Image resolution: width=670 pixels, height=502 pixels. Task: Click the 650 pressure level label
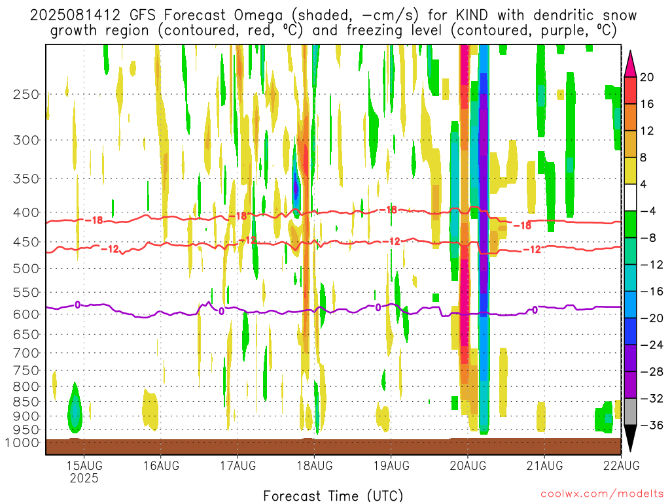[x=26, y=334]
